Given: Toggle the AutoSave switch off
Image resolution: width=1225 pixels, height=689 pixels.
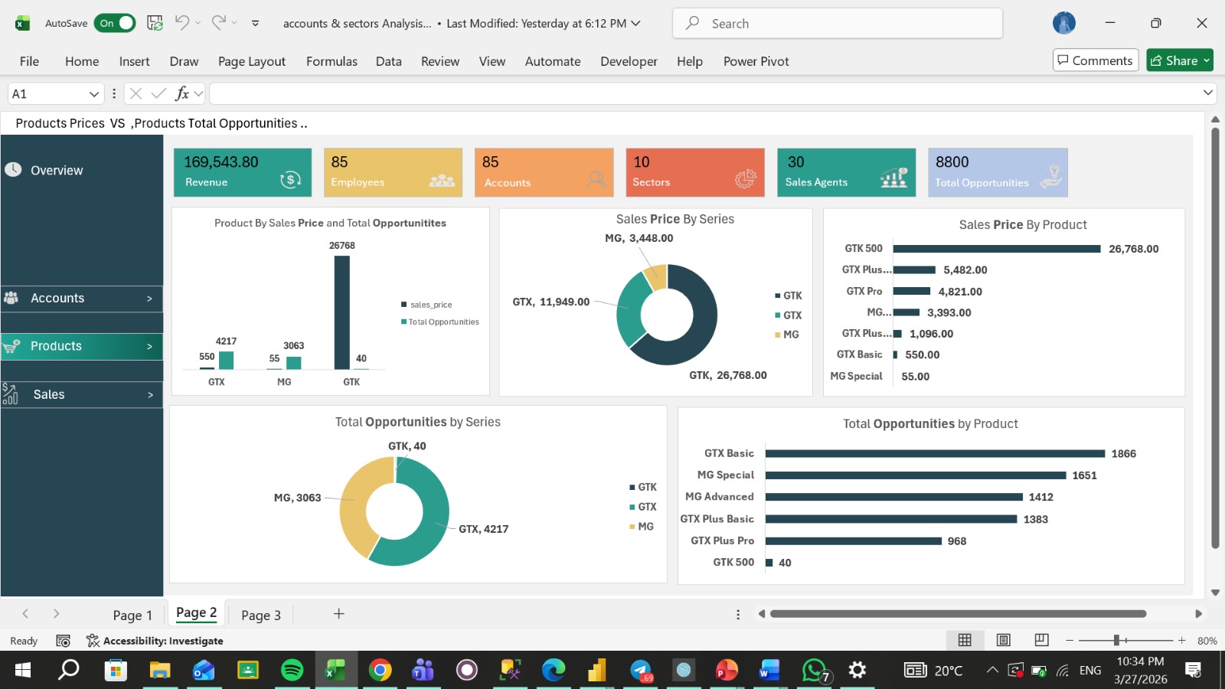Looking at the screenshot, I should click(x=115, y=23).
